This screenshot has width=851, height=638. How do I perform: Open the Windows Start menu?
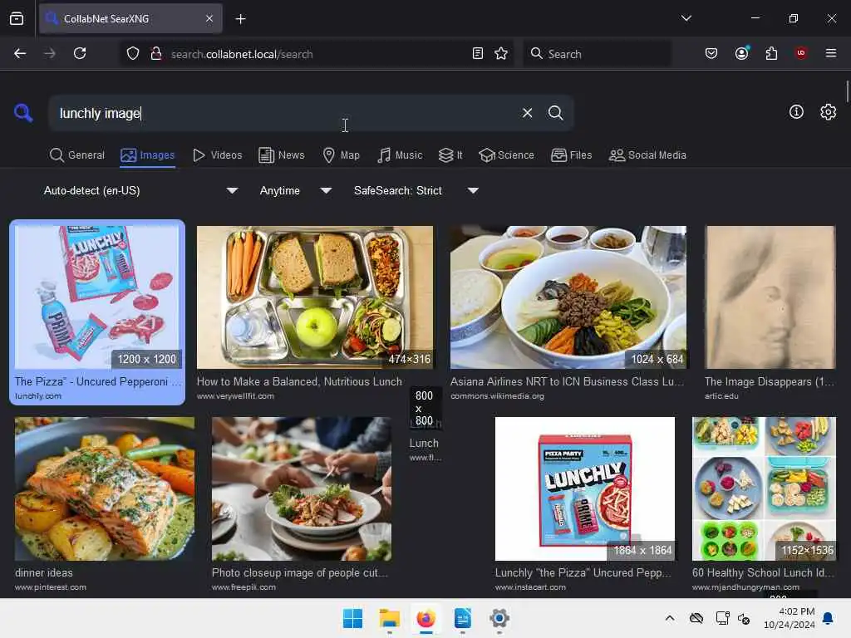coord(352,618)
